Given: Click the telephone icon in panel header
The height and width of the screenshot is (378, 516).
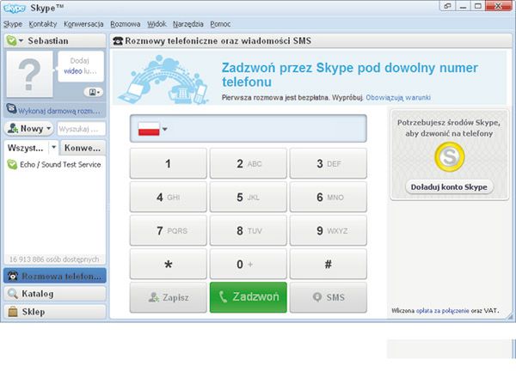Looking at the screenshot, I should tap(118, 40).
